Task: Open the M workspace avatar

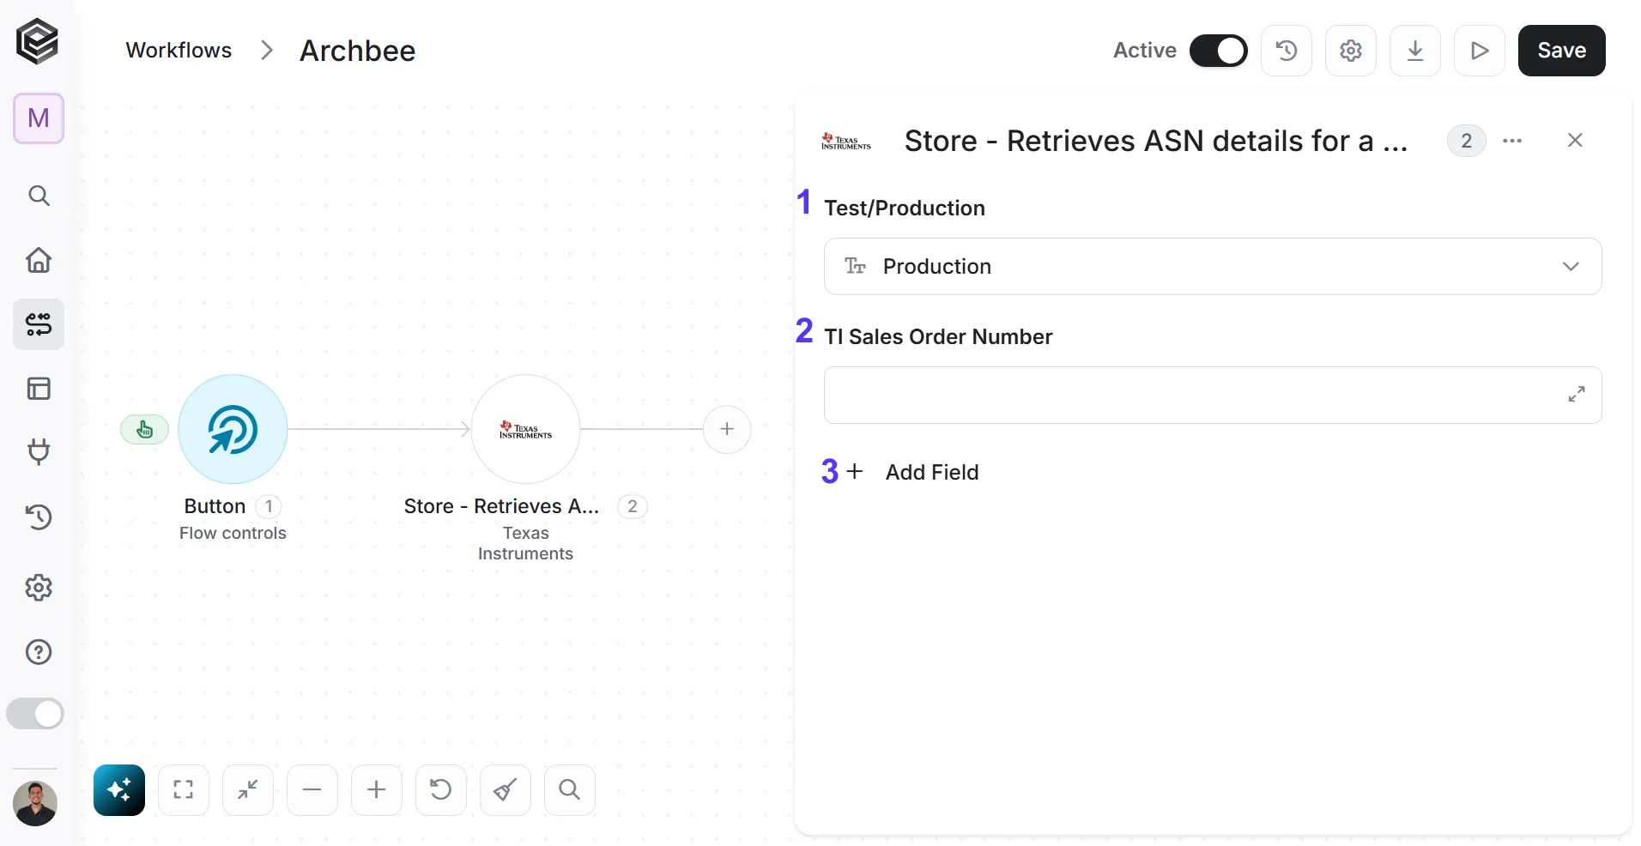Action: (39, 118)
